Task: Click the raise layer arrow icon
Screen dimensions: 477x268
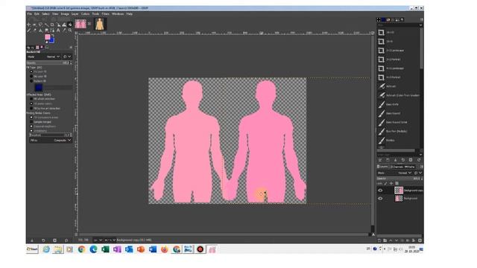Action: 391,240
